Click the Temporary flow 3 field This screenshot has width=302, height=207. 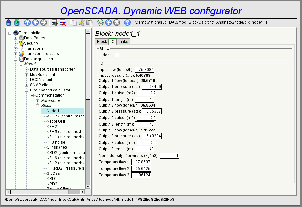[x=141, y=175]
